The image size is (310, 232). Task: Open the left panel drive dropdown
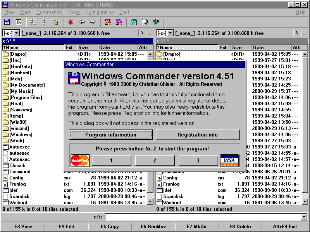pos(11,33)
